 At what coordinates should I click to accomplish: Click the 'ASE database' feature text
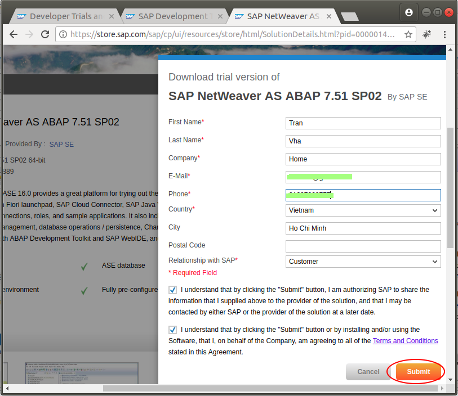pyautogui.click(x=123, y=265)
